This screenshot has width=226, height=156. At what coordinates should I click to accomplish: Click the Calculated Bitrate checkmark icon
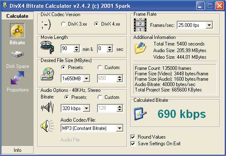140,114
